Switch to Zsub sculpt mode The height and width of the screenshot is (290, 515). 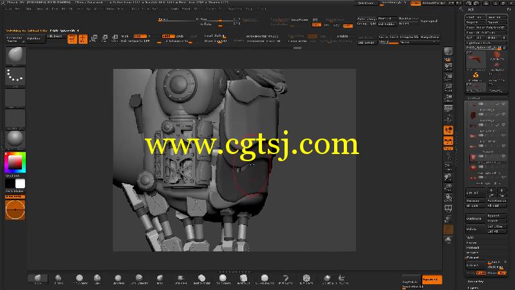pyautogui.click(x=180, y=36)
